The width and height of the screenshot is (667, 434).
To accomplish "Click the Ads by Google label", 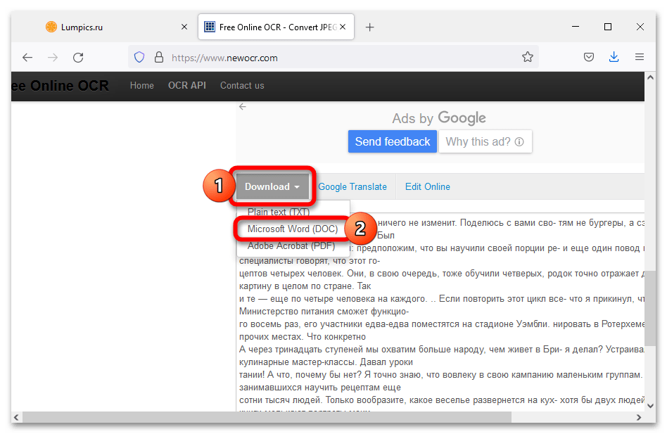I will 439,118.
